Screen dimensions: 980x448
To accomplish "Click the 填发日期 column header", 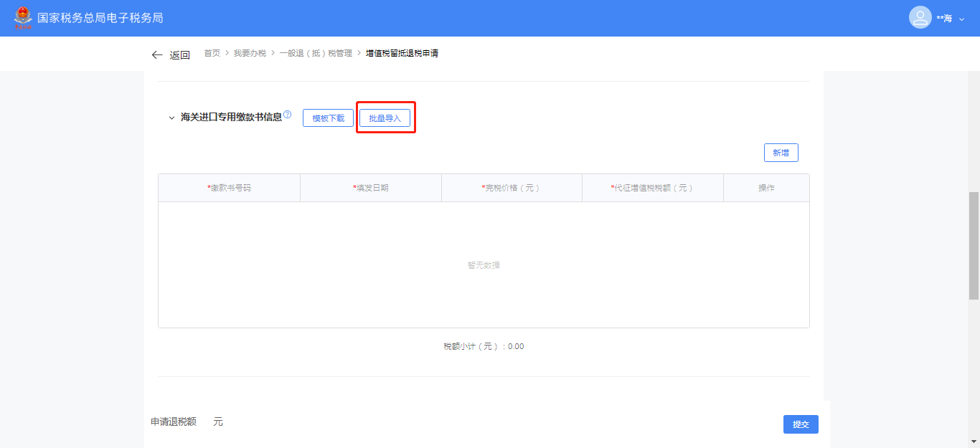I will coord(371,188).
